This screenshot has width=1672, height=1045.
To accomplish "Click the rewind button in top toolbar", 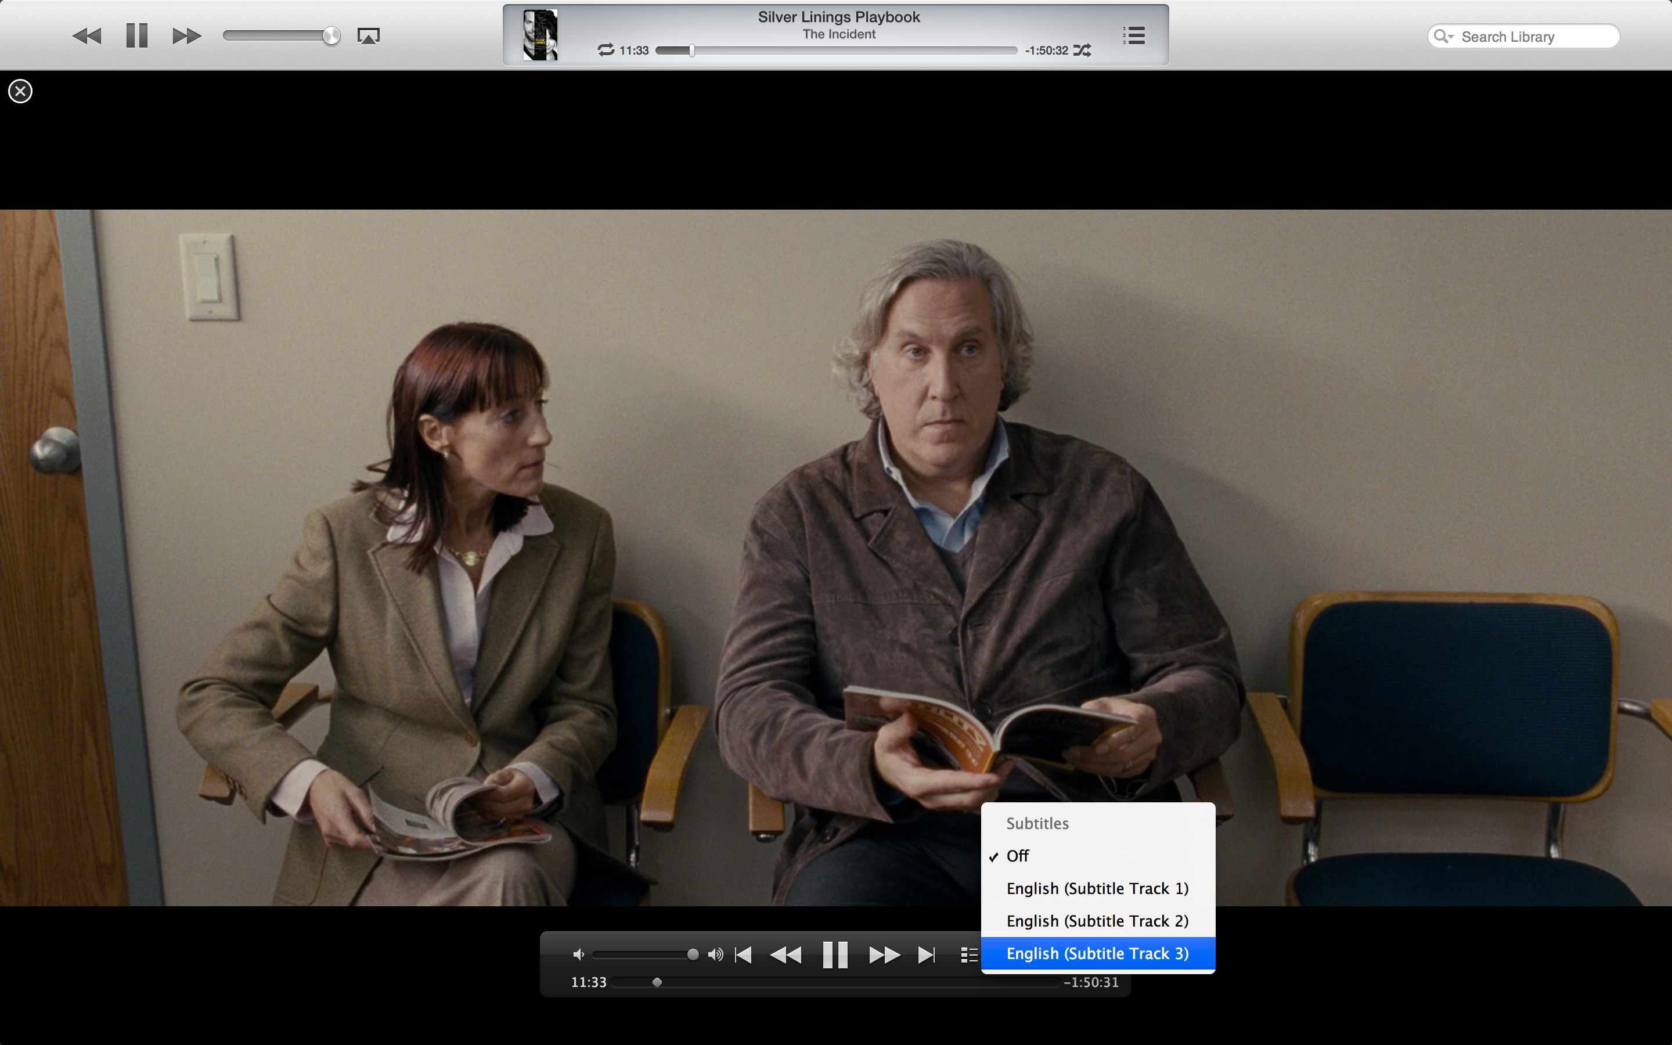I will [x=87, y=36].
